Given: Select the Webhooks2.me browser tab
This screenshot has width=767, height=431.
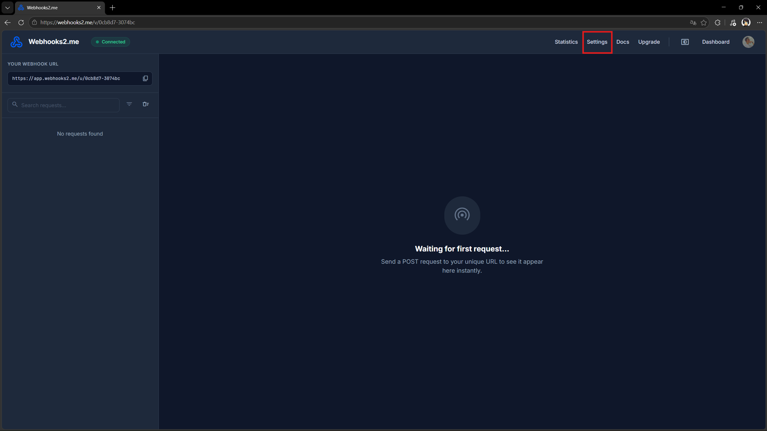Looking at the screenshot, I should tap(60, 8).
